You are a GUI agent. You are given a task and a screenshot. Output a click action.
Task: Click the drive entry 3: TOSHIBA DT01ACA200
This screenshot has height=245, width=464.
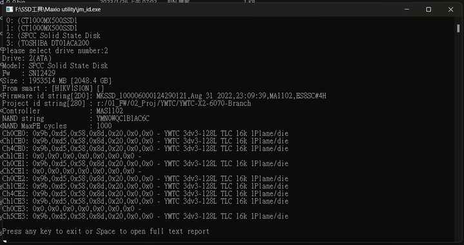tap(48, 43)
